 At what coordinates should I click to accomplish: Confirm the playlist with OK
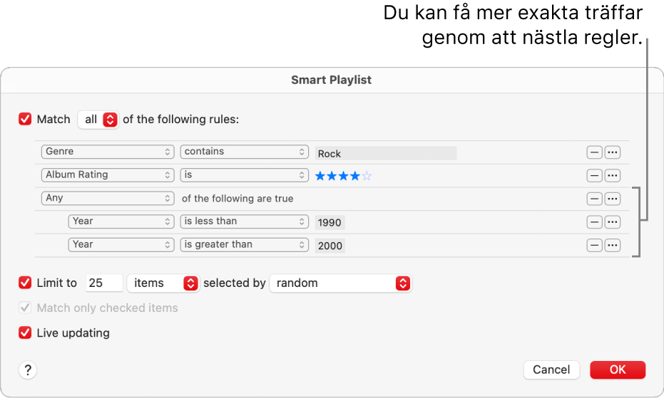tap(618, 370)
